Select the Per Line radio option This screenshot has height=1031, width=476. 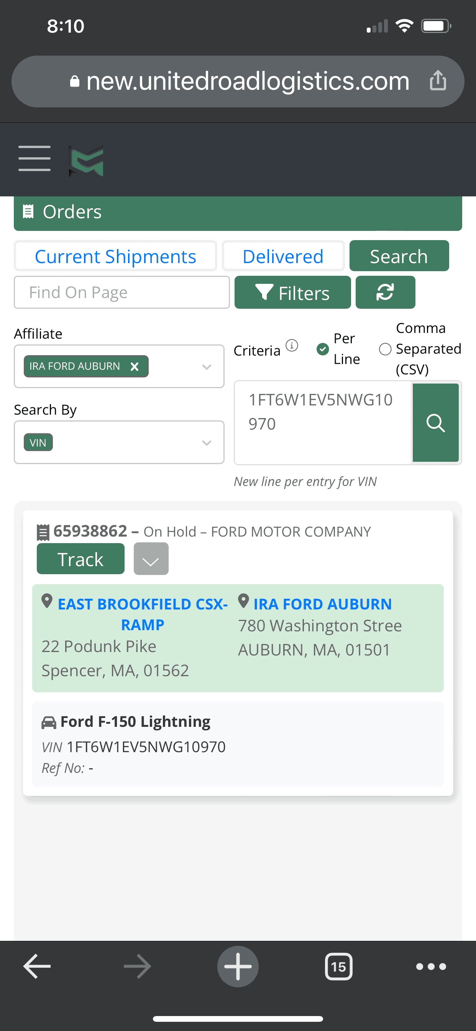coord(322,349)
